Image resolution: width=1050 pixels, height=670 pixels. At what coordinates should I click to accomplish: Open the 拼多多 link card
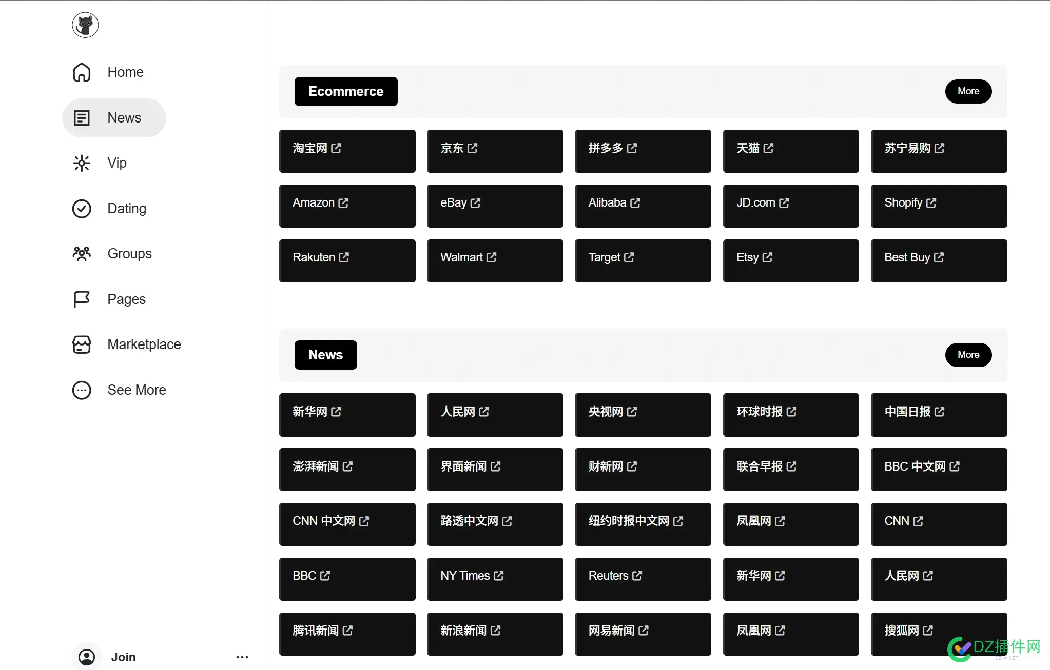point(643,151)
